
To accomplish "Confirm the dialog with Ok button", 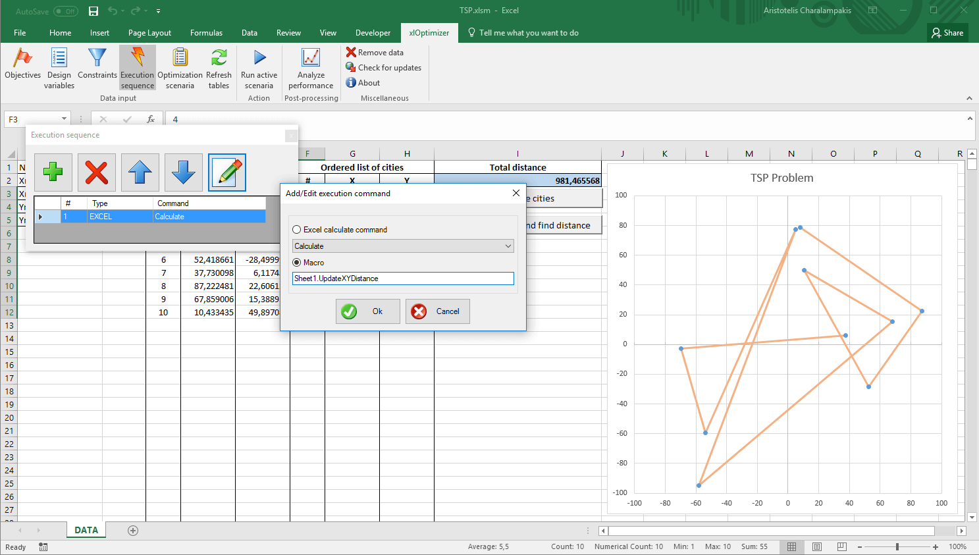I will click(367, 311).
